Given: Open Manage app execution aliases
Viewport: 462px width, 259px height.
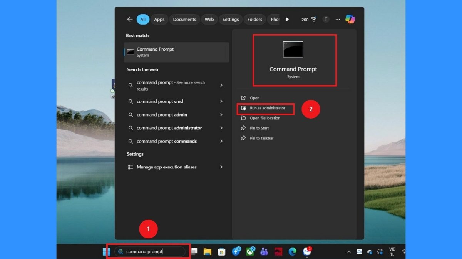Looking at the screenshot, I should [167, 167].
